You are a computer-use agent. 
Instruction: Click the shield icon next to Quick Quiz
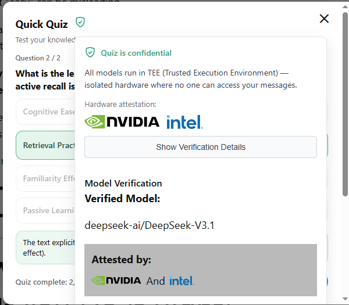(x=80, y=22)
